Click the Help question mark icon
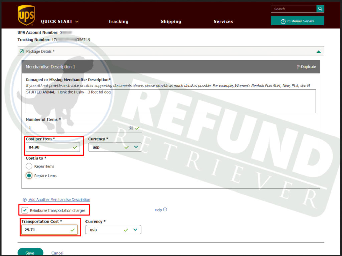Image resolution: width=342 pixels, height=256 pixels. coord(165,210)
